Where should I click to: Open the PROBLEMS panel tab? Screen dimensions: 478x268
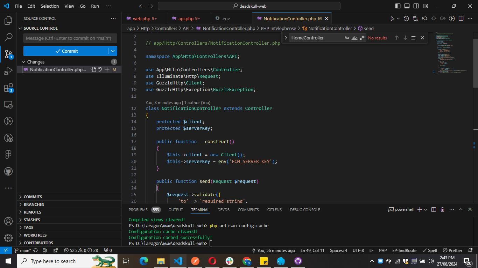click(x=138, y=210)
